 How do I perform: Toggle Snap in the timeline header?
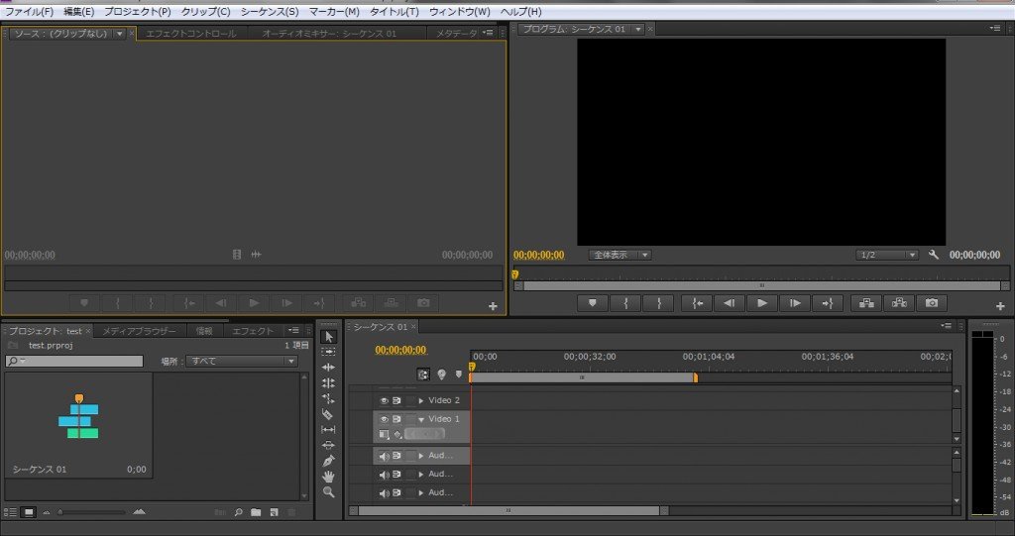point(423,375)
